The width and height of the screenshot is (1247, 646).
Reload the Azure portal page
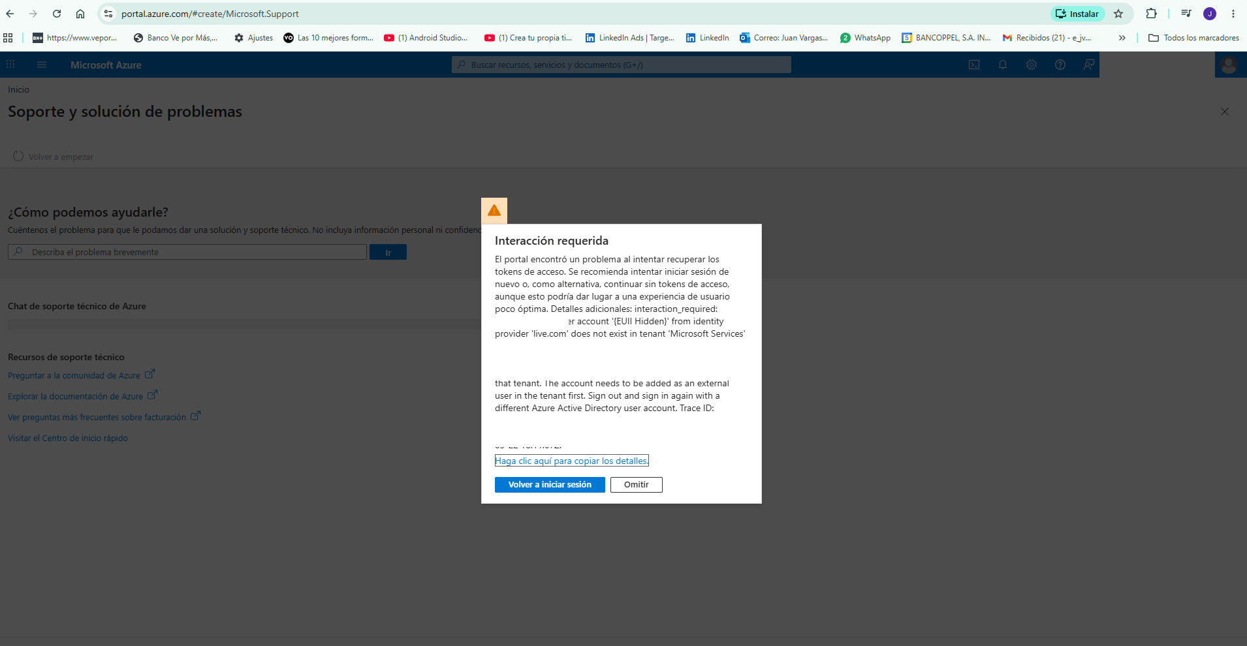tap(57, 14)
